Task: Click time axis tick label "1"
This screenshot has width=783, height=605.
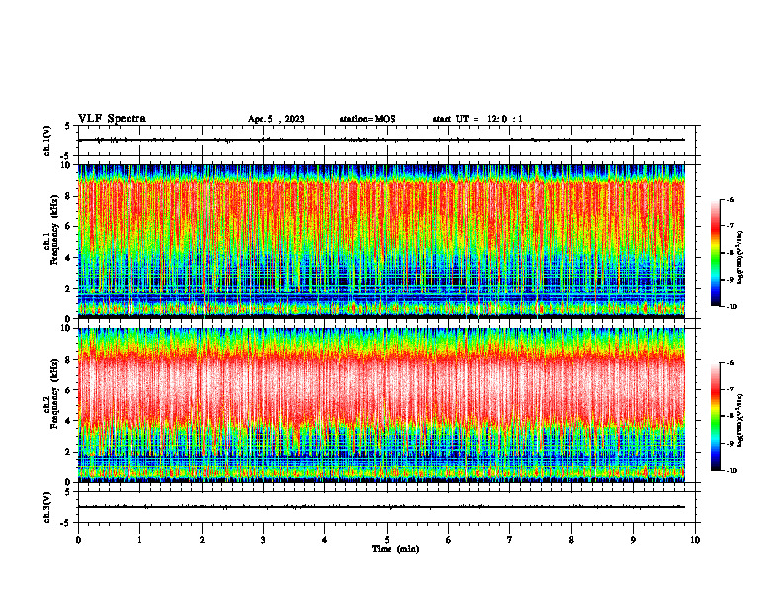Action: tap(139, 540)
